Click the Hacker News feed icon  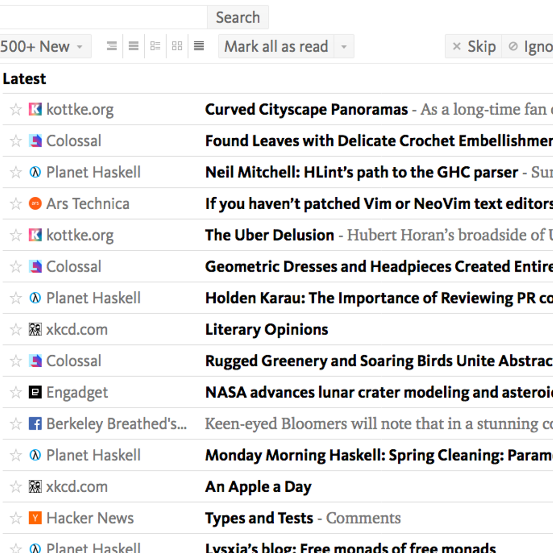point(35,518)
